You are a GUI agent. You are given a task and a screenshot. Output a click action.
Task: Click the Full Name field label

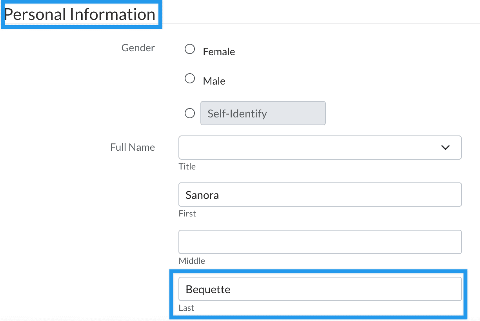pyautogui.click(x=133, y=147)
